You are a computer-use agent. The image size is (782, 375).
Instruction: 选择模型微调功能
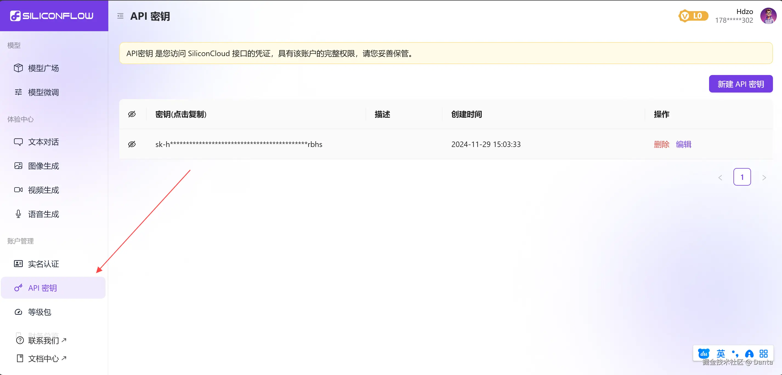[43, 92]
